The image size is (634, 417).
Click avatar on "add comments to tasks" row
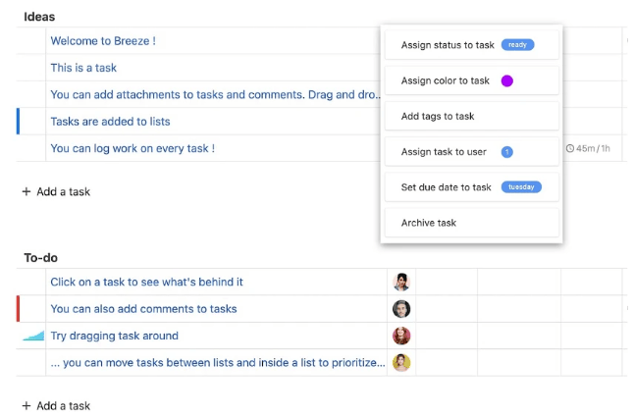click(x=400, y=309)
